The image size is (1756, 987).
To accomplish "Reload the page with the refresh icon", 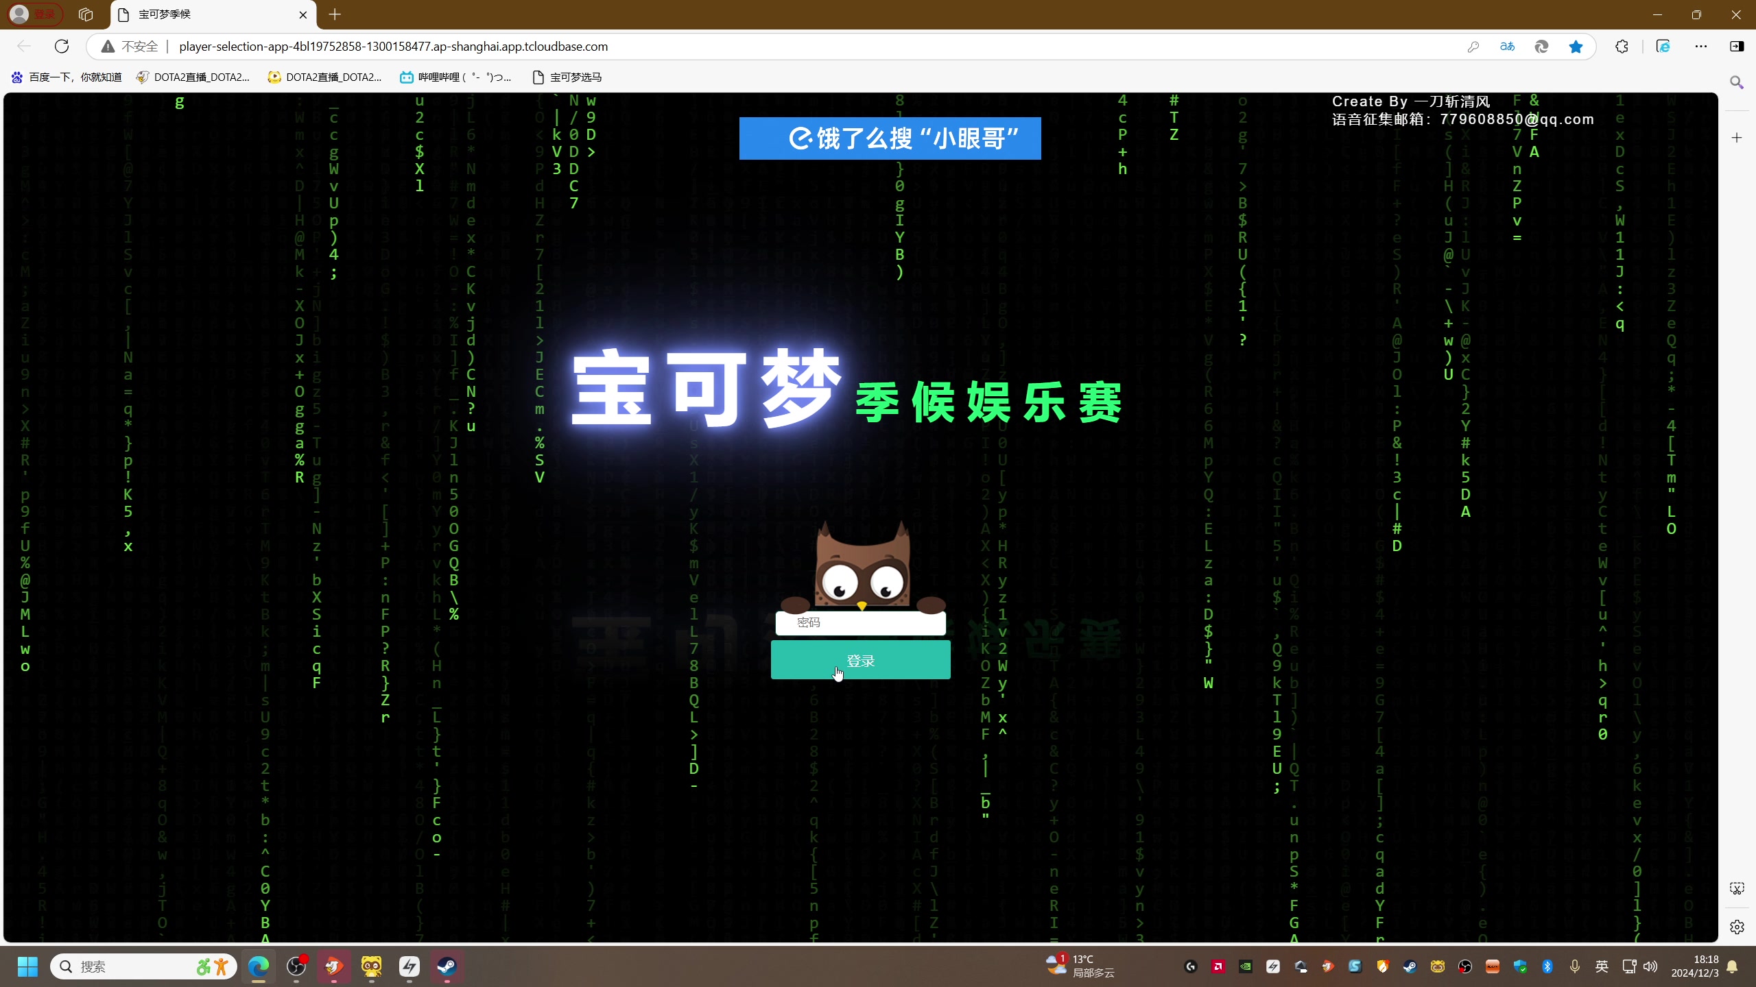I will [x=62, y=46].
